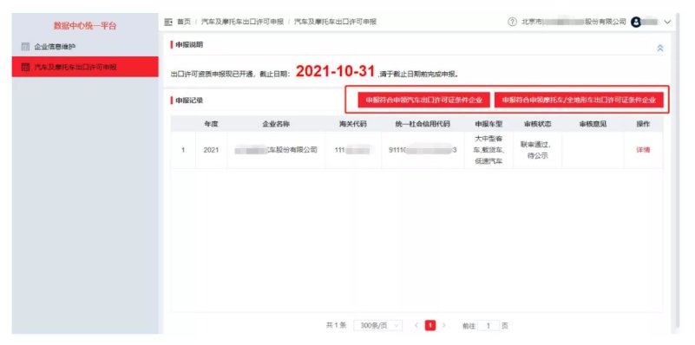695x345 pixels.
Task: Click the company name cell ending 股份有限公司
Action: [x=276, y=150]
